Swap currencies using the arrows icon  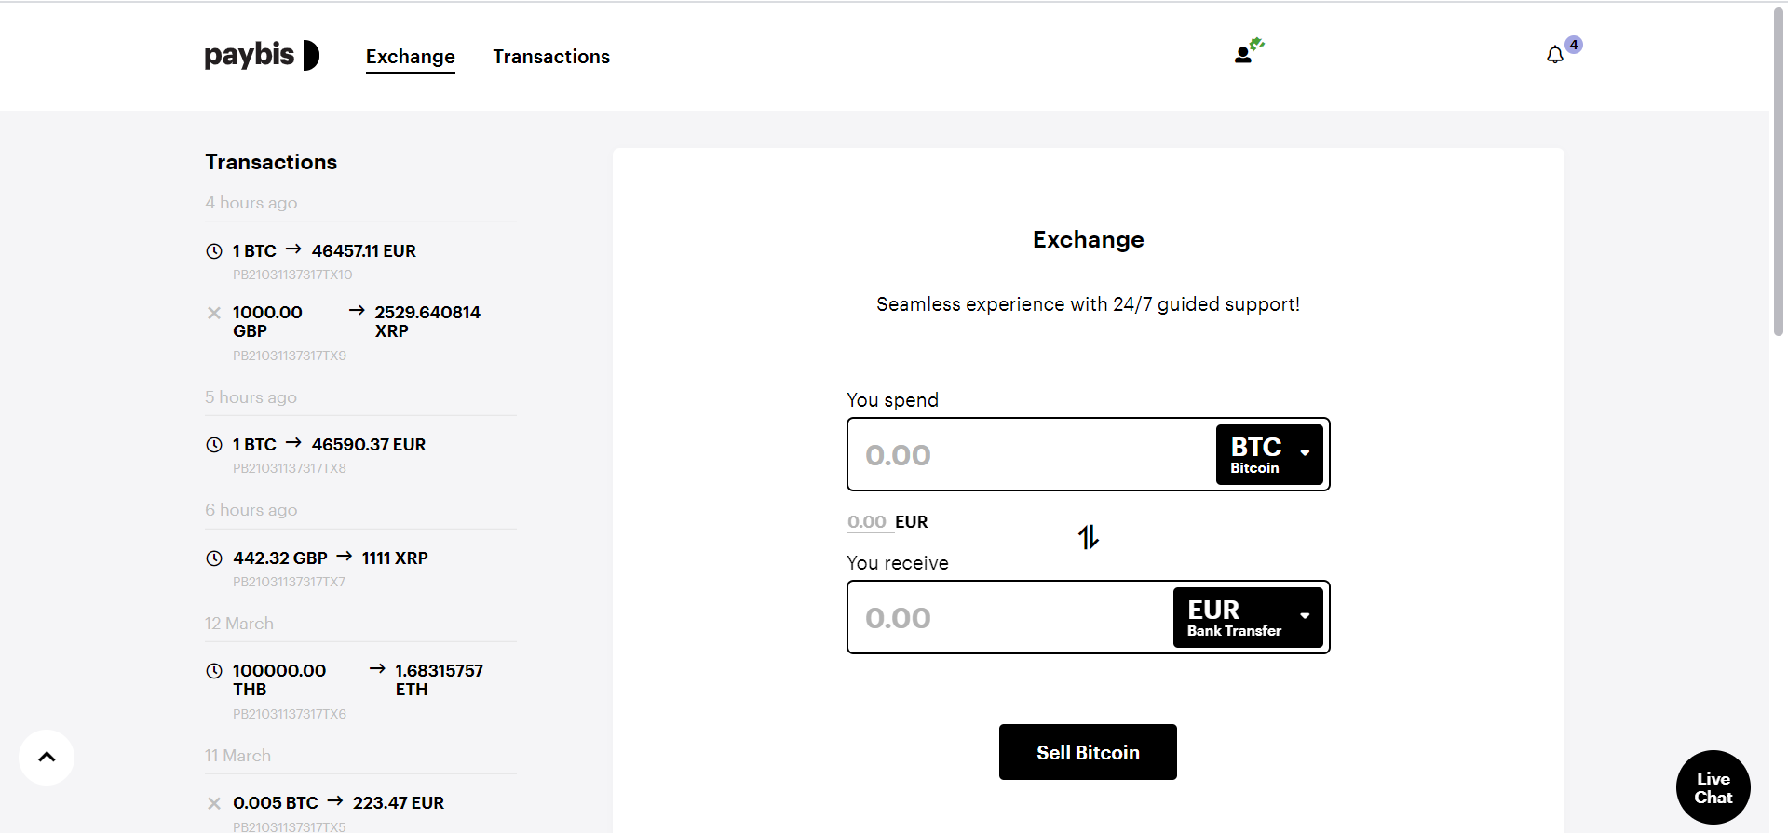coord(1088,537)
